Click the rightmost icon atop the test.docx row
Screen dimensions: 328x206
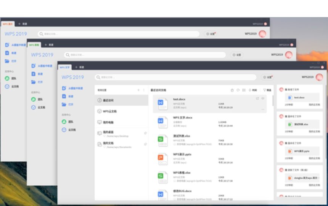(263, 98)
